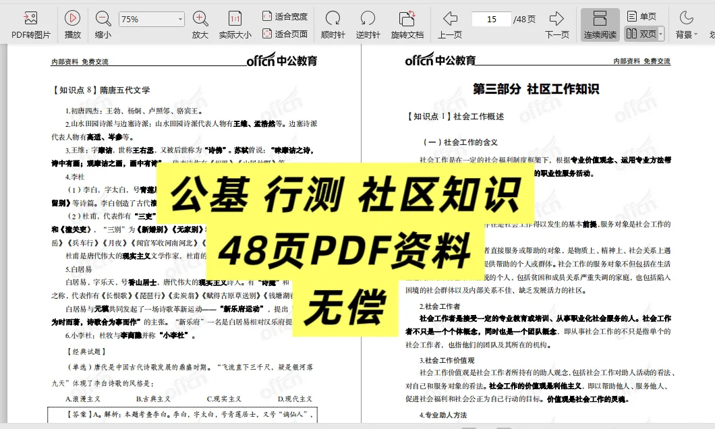Click the 4.专业助人方法 subheading
The width and height of the screenshot is (715, 429).
(x=443, y=415)
